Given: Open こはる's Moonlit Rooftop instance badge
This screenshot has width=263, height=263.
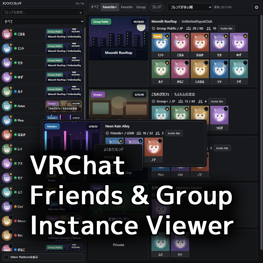Looking at the screenshot, I should 64,34.
